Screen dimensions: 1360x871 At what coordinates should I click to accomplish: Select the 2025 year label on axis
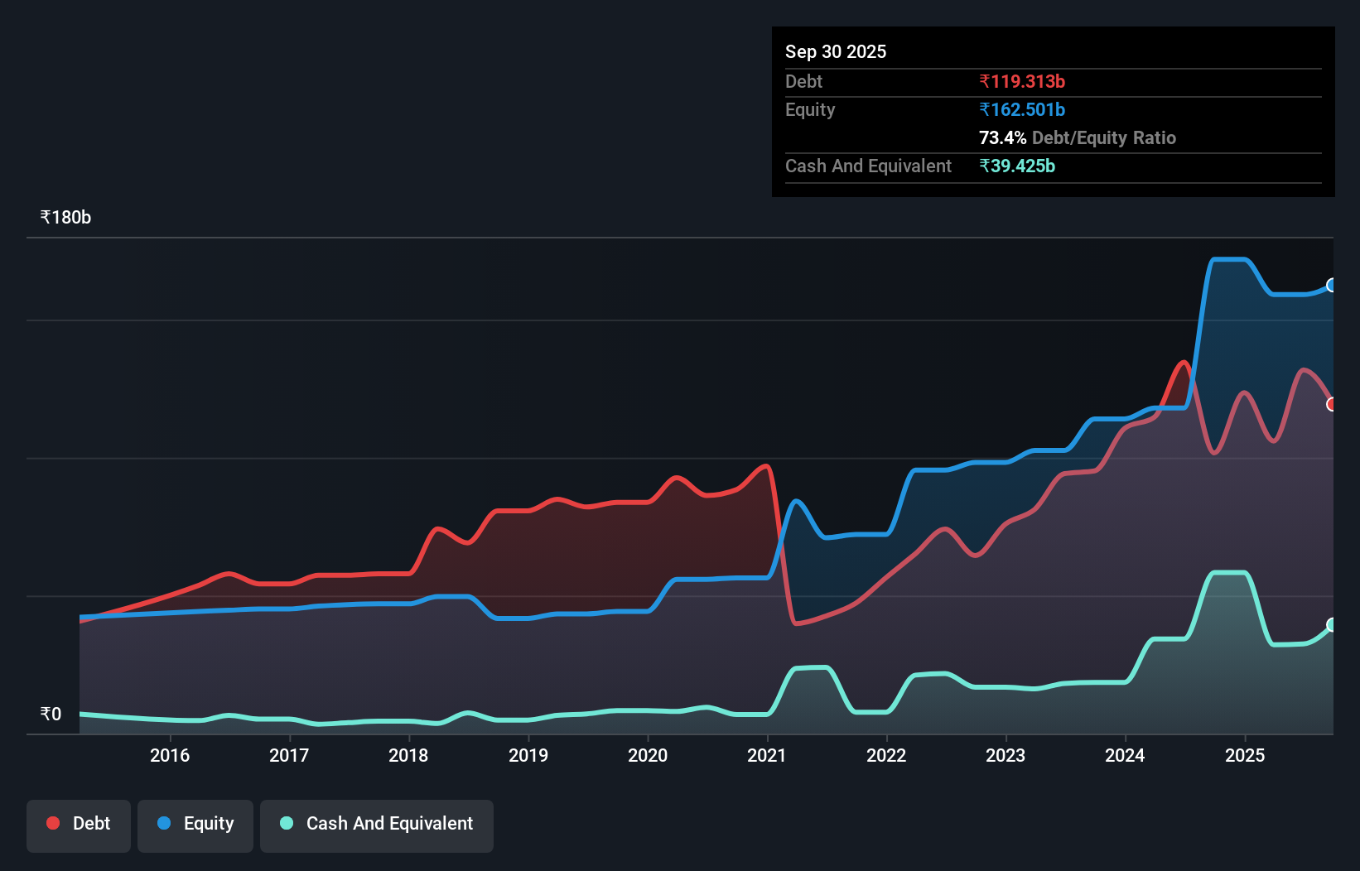pyautogui.click(x=1247, y=756)
